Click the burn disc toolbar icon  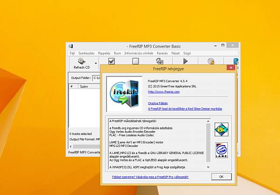point(211,61)
